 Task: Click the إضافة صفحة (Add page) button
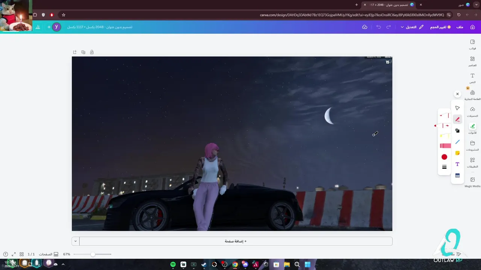click(x=236, y=241)
